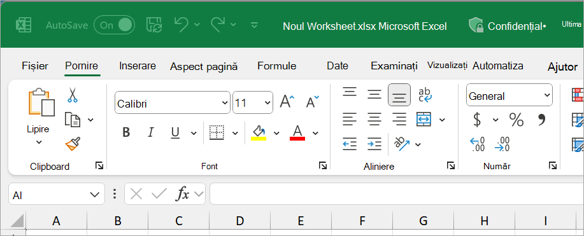
Task: Align text left
Action: [350, 120]
